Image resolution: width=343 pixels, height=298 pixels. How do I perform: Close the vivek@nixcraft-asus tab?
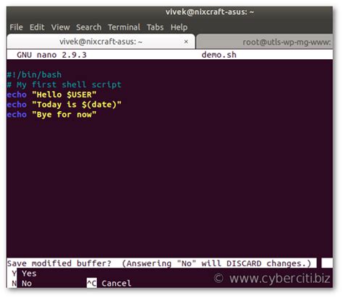pyautogui.click(x=186, y=42)
